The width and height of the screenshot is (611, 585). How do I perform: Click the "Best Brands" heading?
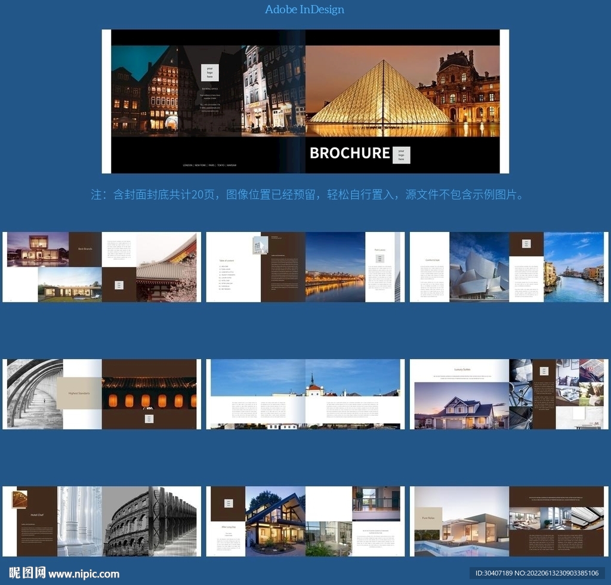(85, 249)
